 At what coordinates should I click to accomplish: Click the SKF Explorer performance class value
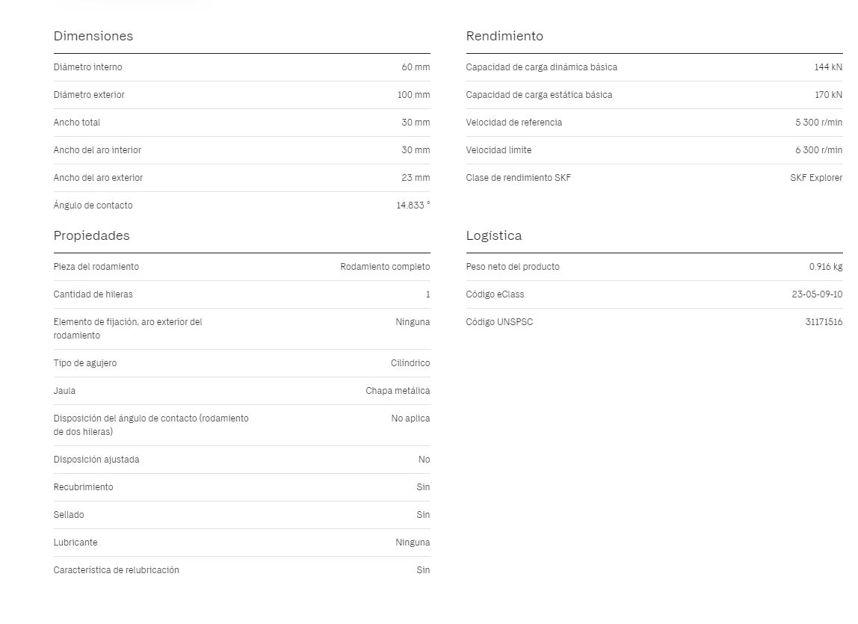(x=816, y=178)
